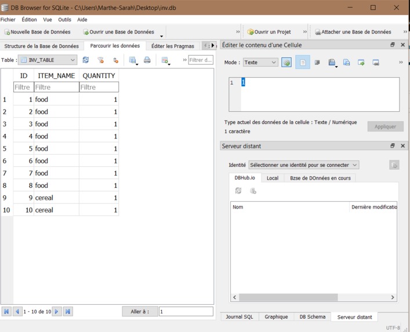Focus the 'Aller à' record number field
This screenshot has height=332, width=410.
coord(186,311)
